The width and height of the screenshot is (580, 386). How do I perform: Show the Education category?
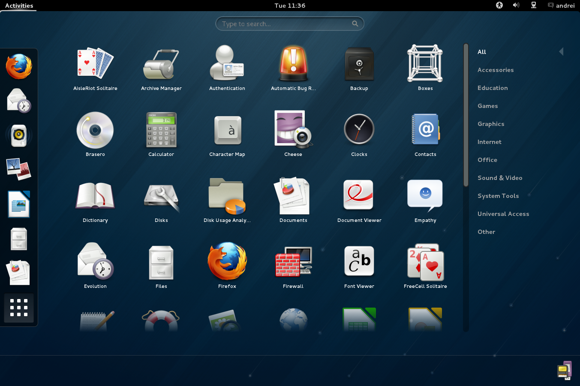point(493,88)
